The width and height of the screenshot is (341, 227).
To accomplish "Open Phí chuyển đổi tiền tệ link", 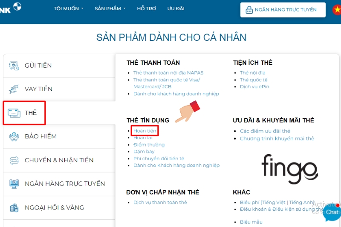I will [159, 158].
